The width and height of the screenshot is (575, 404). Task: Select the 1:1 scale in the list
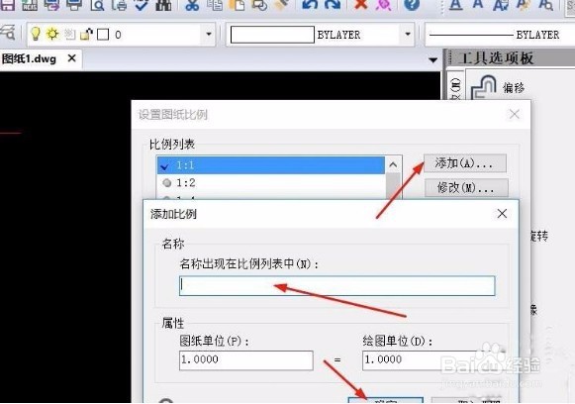coord(271,165)
